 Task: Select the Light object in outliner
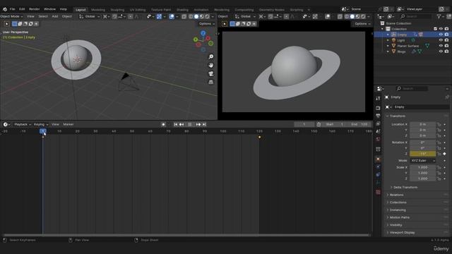click(x=400, y=40)
